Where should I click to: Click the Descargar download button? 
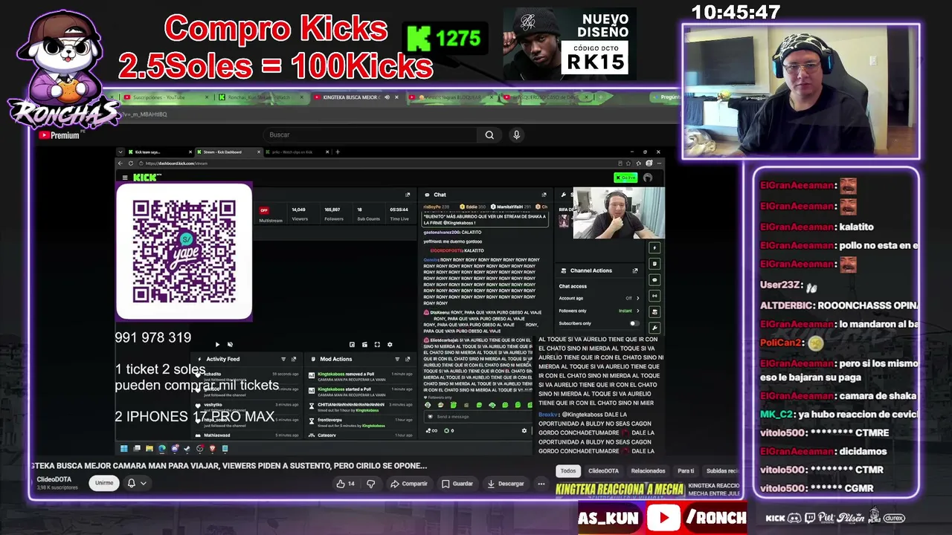coord(506,484)
